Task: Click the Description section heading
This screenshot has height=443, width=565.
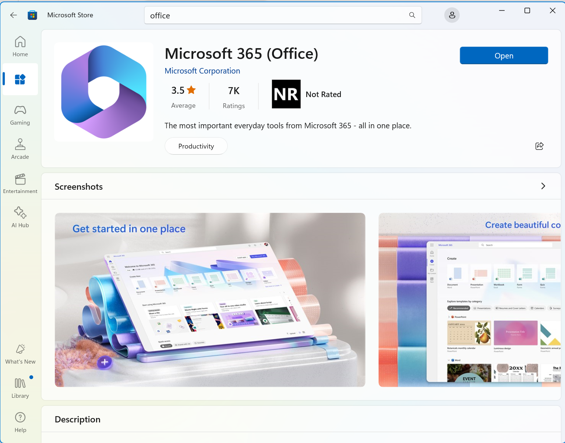Action: tap(77, 419)
